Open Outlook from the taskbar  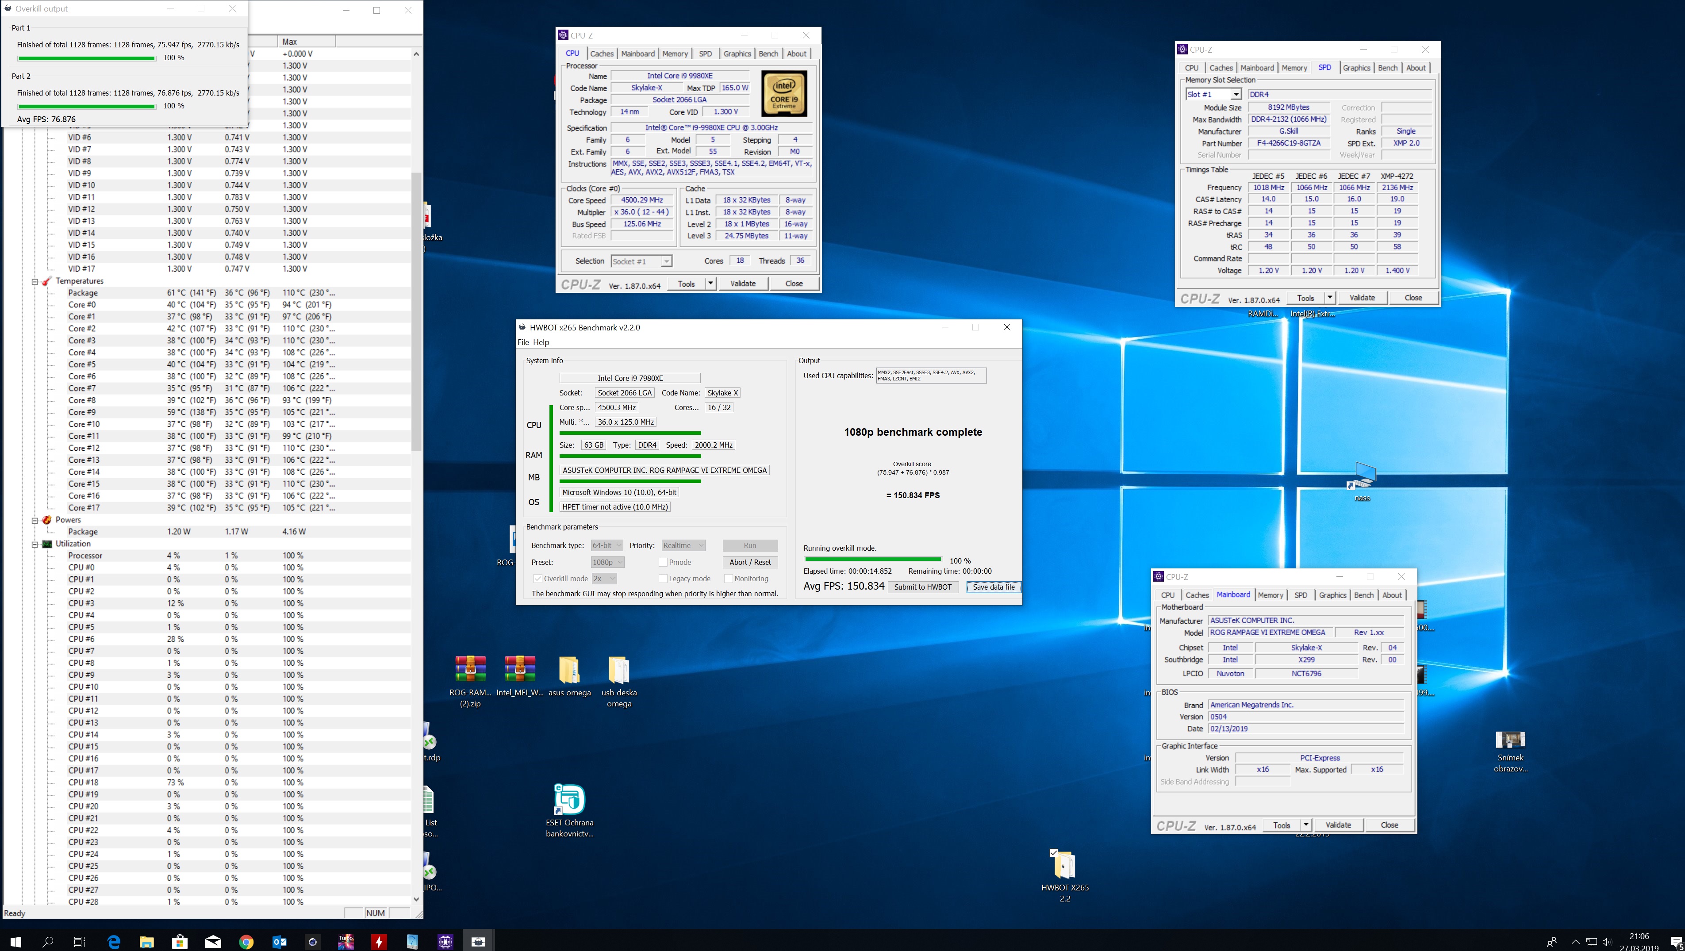pyautogui.click(x=279, y=941)
